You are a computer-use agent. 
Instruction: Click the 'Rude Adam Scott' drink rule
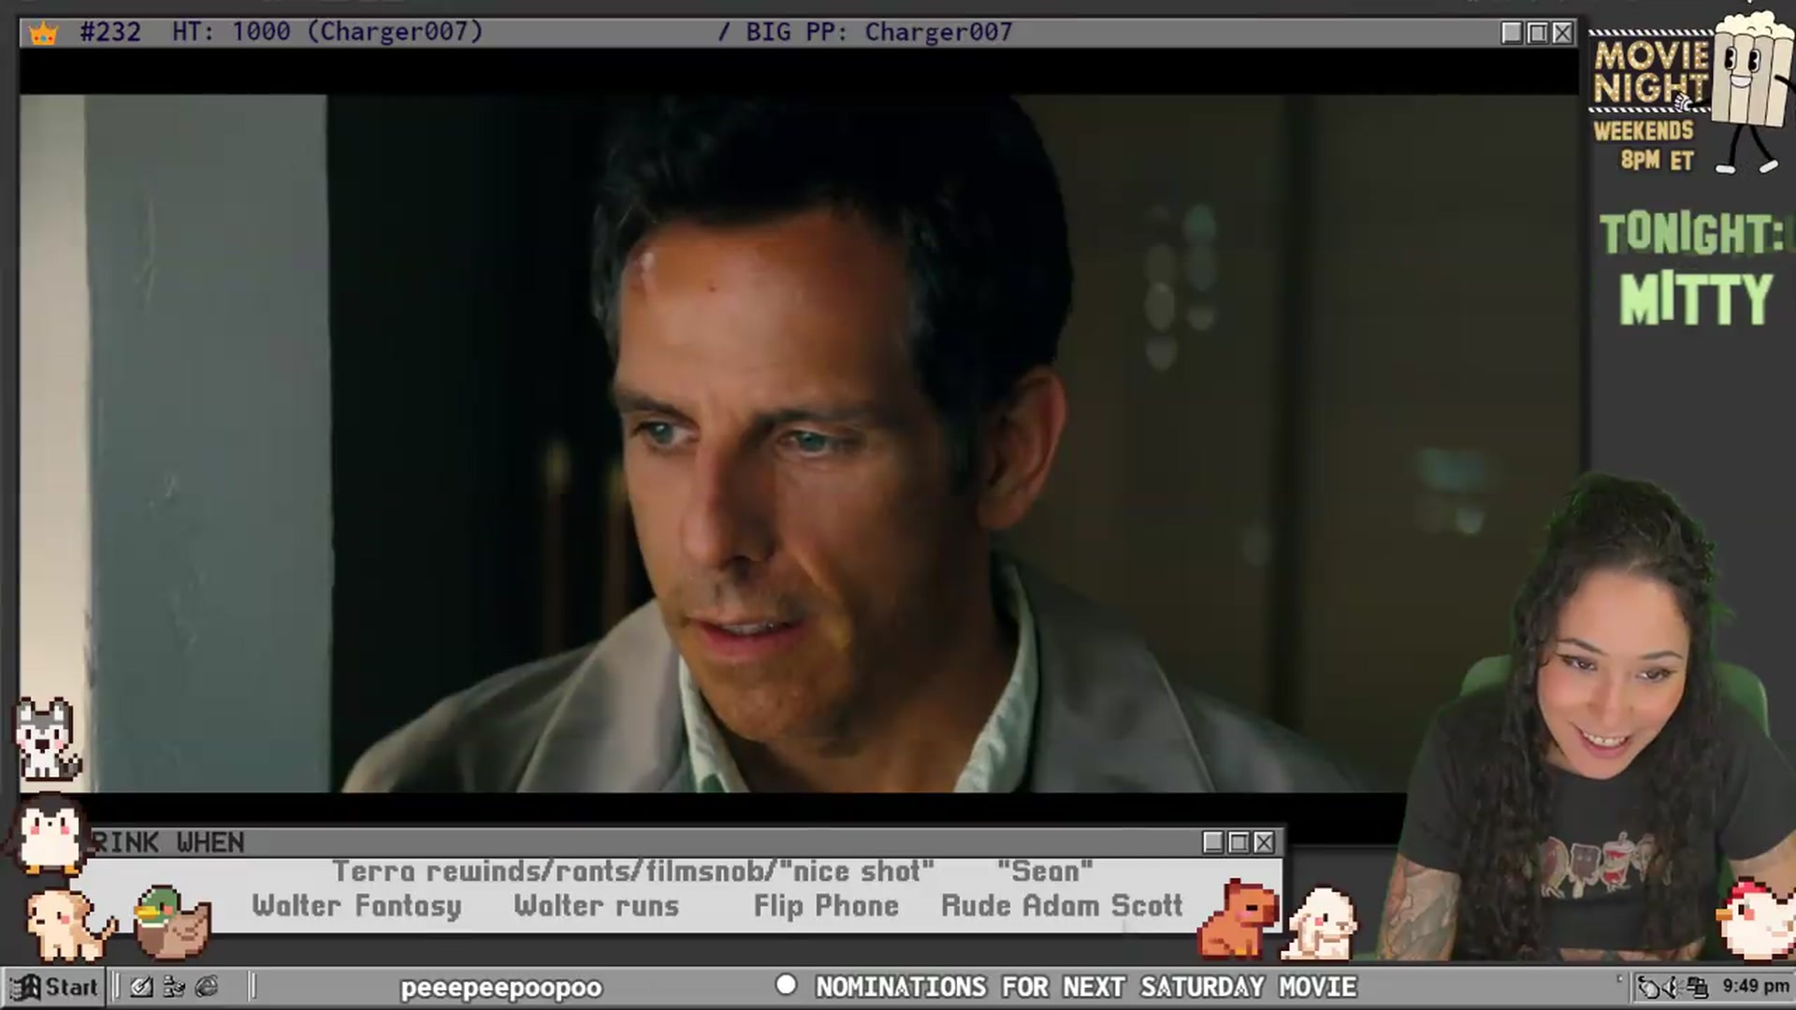(x=1062, y=905)
